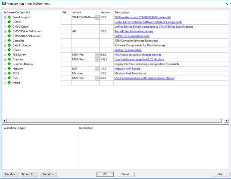The height and width of the screenshot is (179, 231).
Task: Click the Sel. cell for Board Support
Action: click(66, 17)
